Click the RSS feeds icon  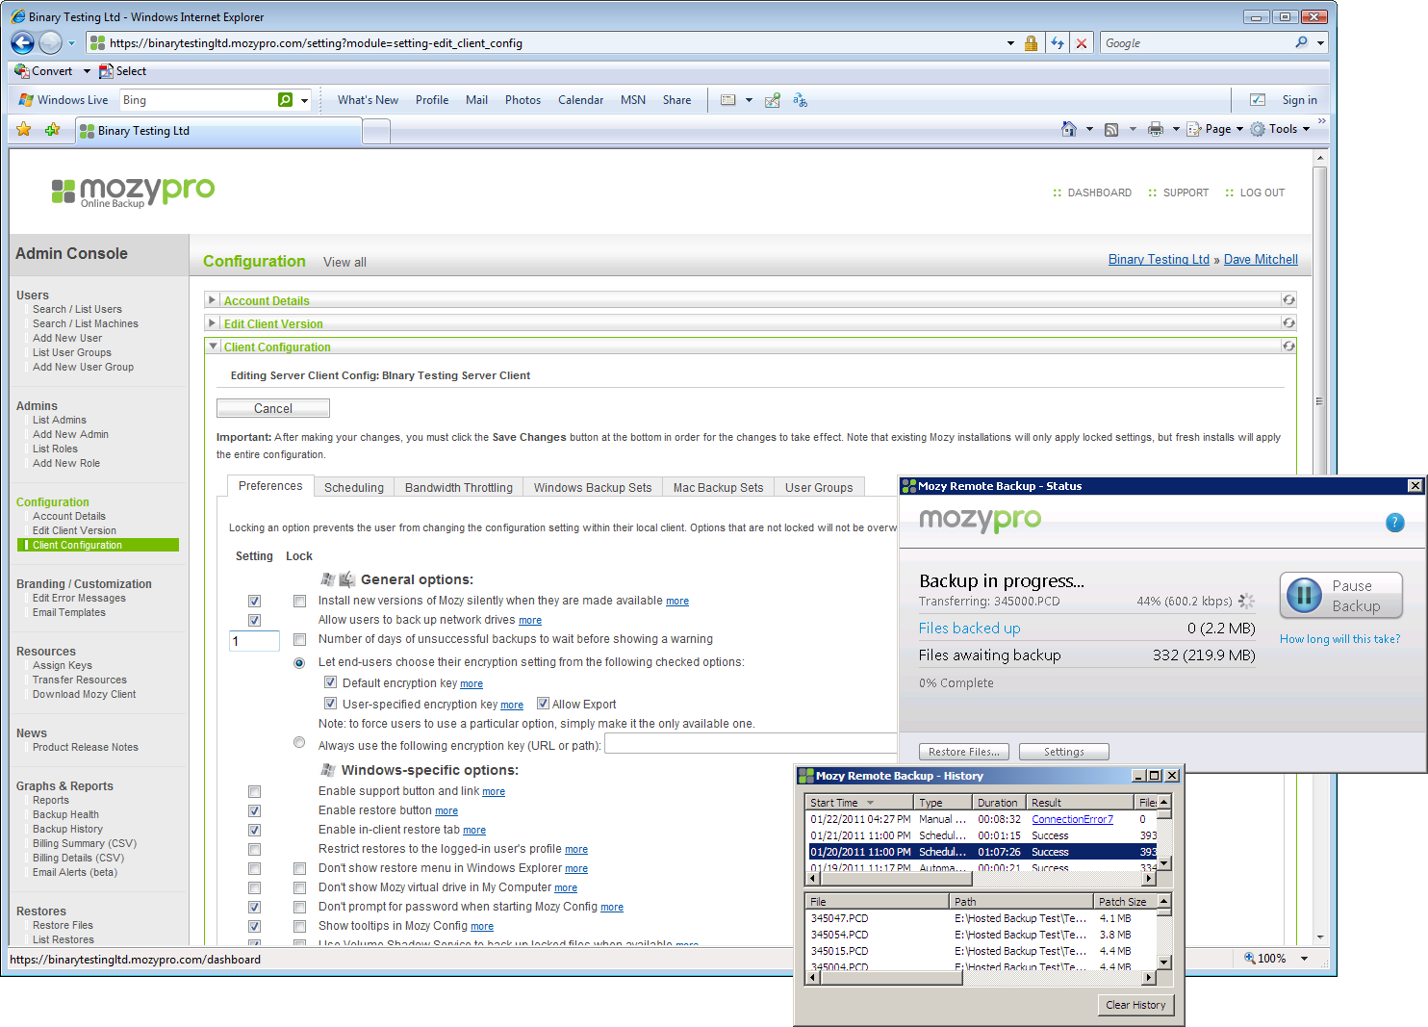pos(1111,129)
